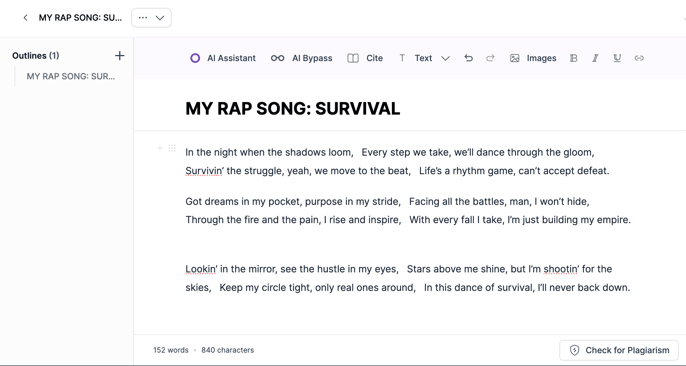The height and width of the screenshot is (366, 686).
Task: Click the drag handle beside first verse
Action: coord(172,148)
